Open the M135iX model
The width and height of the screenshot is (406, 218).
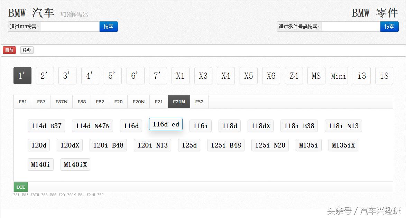click(x=343, y=145)
